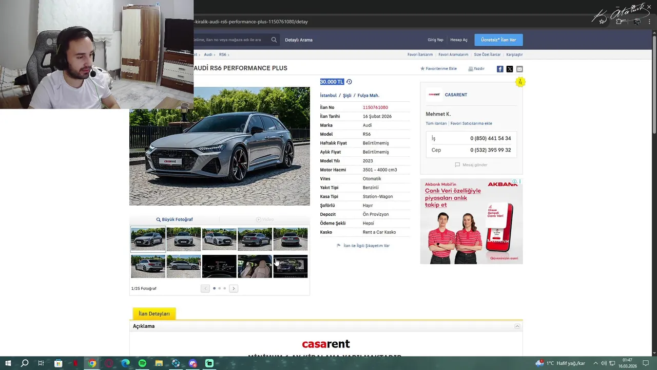Screen dimensions: 657x370
Task: Click the CASARENT store logo
Action: (x=434, y=95)
